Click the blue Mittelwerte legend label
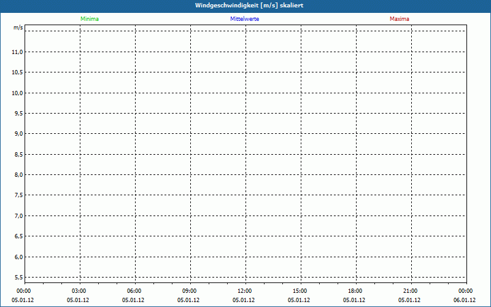Screen dimensions: 491x307 [x=244, y=19]
